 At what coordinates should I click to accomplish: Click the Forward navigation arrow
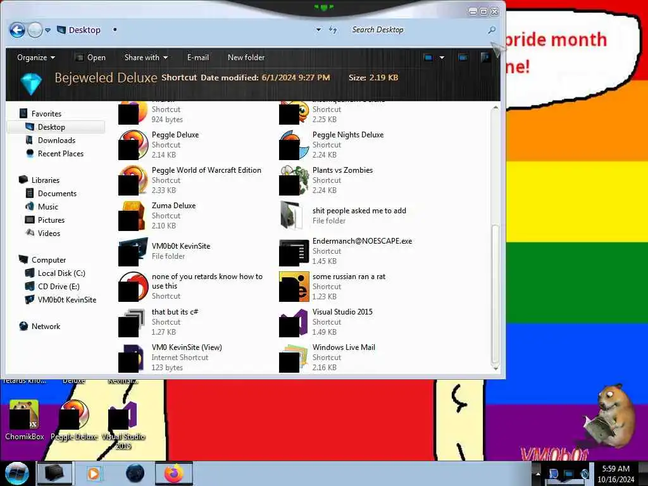pyautogui.click(x=35, y=30)
